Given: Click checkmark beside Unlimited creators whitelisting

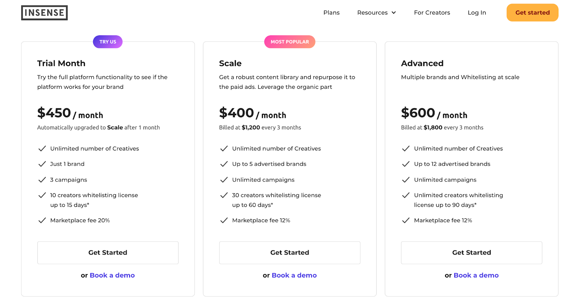Looking at the screenshot, I should point(406,195).
